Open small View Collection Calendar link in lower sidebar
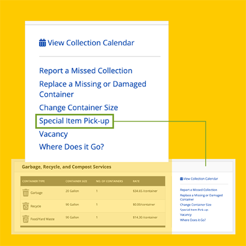Screen dimensions: 246x246 pyautogui.click(x=201, y=179)
